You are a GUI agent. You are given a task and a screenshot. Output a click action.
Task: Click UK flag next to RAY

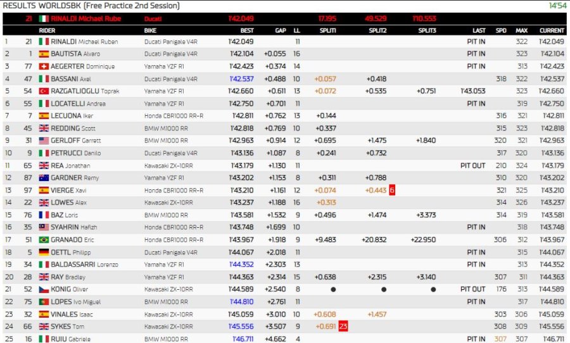coord(44,277)
